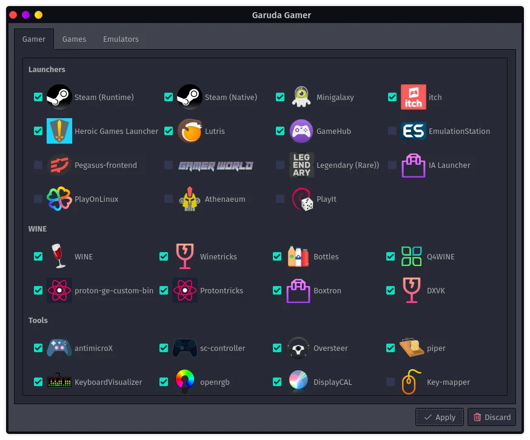Close the Garuda Gamer window
Image resolution: width=530 pixels, height=440 pixels.
[13, 15]
